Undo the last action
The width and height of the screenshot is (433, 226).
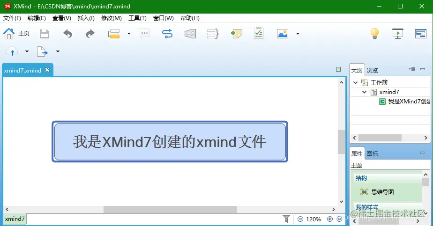point(67,34)
